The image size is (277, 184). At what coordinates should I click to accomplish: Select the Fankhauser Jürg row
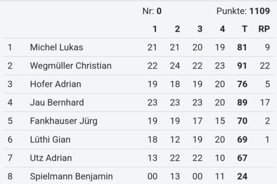click(x=138, y=121)
